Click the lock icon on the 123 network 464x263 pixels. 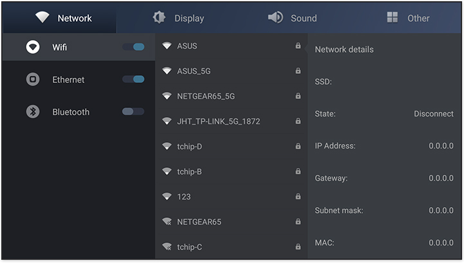[x=298, y=197]
